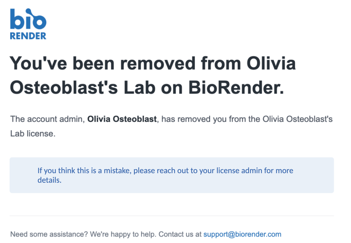Click the "bio" lettering in the logo

click(x=28, y=19)
